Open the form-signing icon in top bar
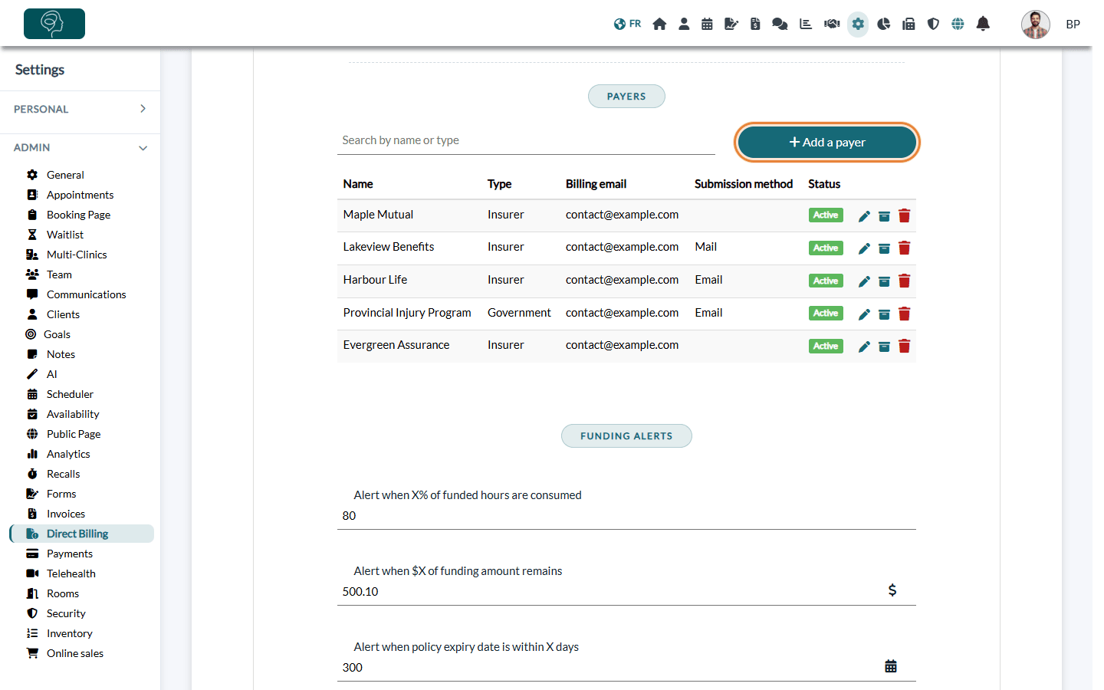1104x690 pixels. click(x=731, y=24)
